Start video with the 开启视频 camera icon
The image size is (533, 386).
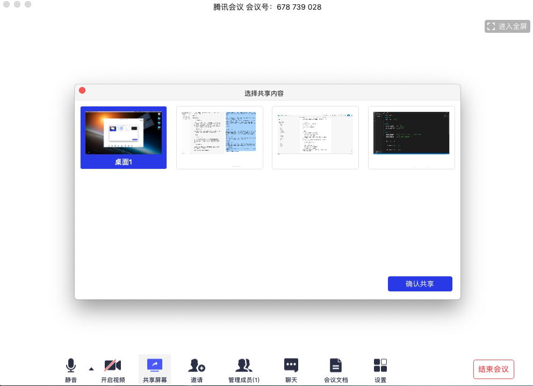coord(113,369)
